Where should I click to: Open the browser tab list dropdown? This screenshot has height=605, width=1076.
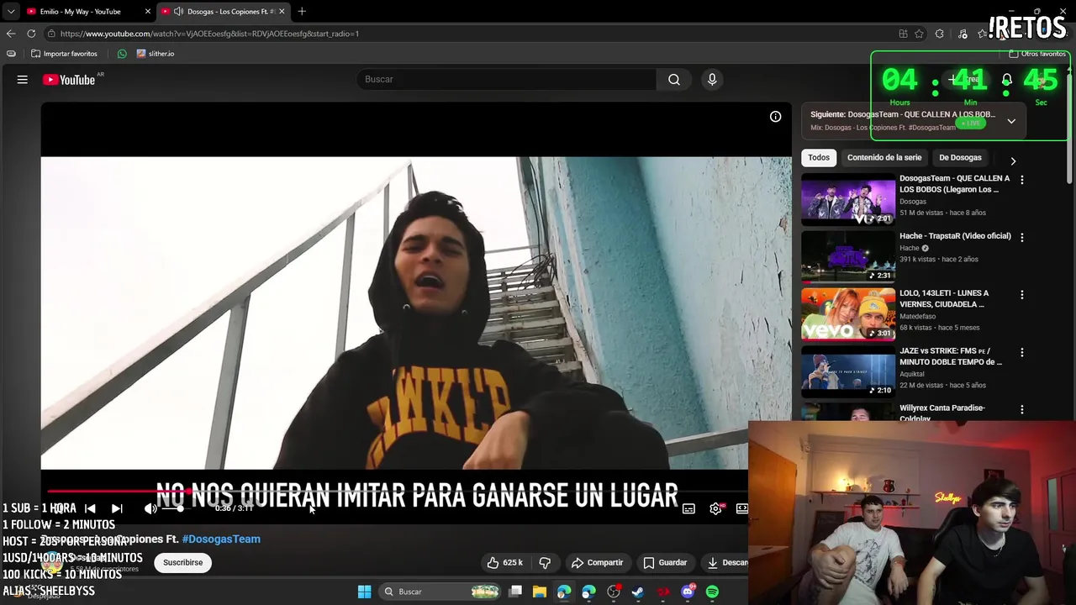click(x=11, y=11)
